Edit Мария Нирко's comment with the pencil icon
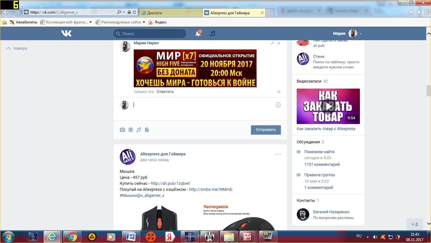This screenshot has height=243, width=431. (x=272, y=43)
